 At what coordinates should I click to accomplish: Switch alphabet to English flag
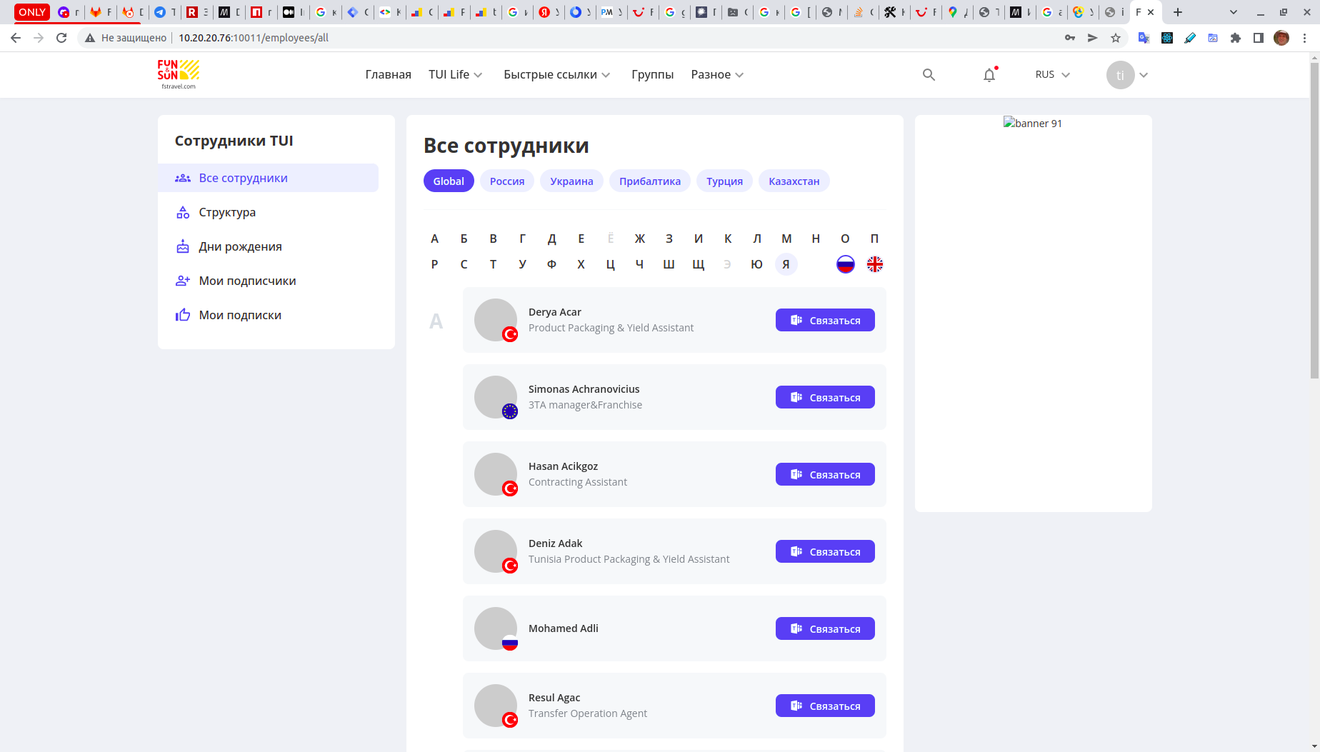874,264
